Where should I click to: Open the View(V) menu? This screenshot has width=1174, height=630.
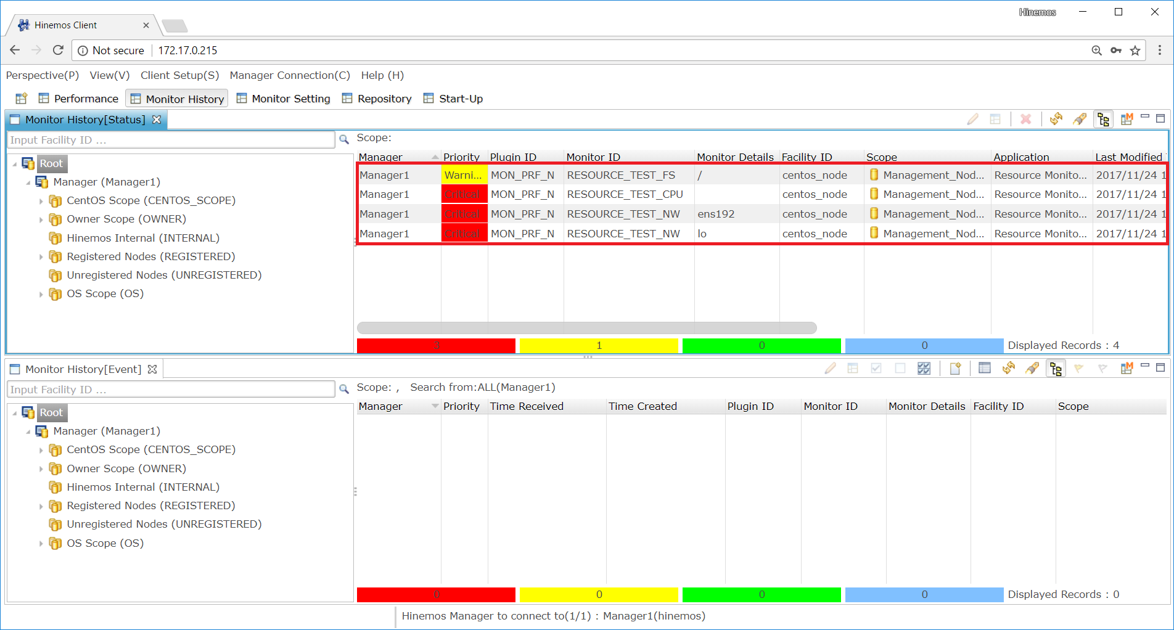(x=110, y=75)
